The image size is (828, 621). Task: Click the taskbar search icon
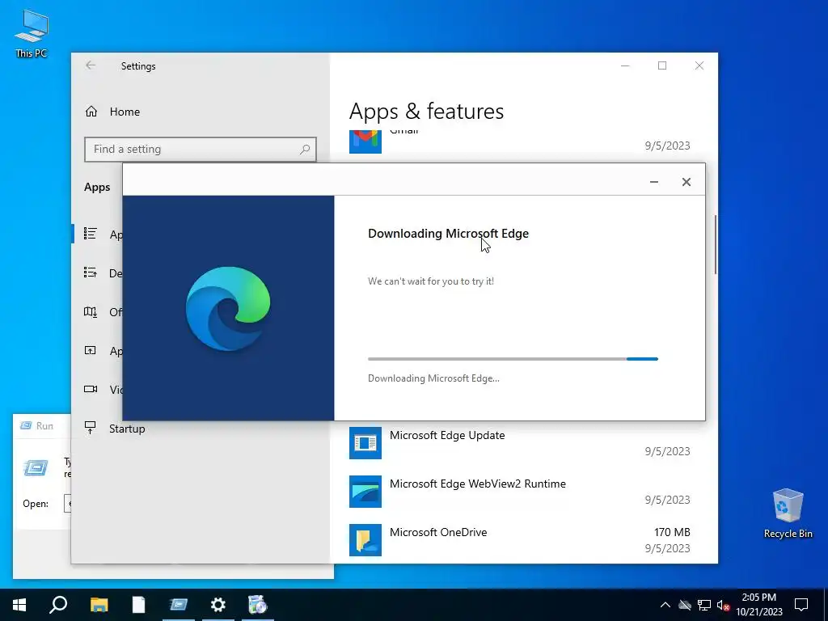click(58, 605)
